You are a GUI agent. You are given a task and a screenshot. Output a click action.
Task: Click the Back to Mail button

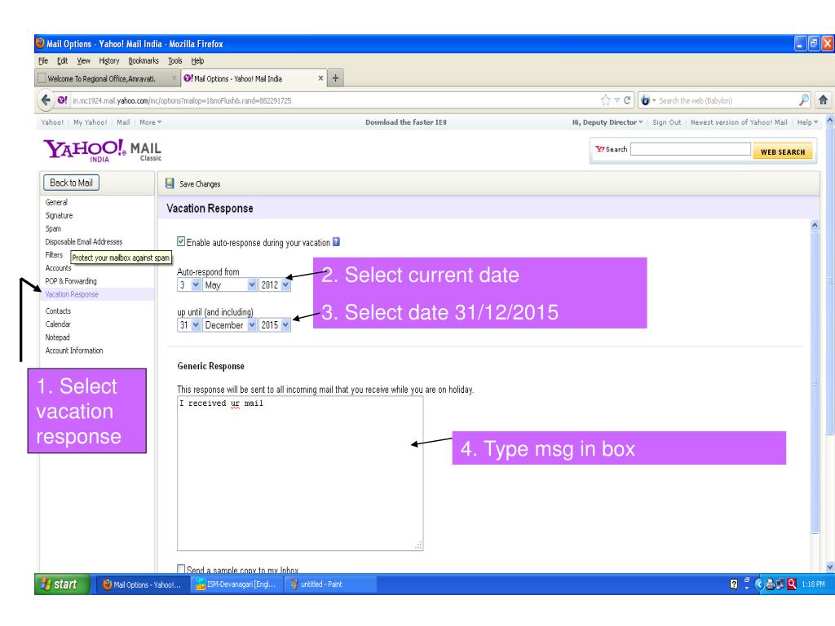click(x=71, y=183)
